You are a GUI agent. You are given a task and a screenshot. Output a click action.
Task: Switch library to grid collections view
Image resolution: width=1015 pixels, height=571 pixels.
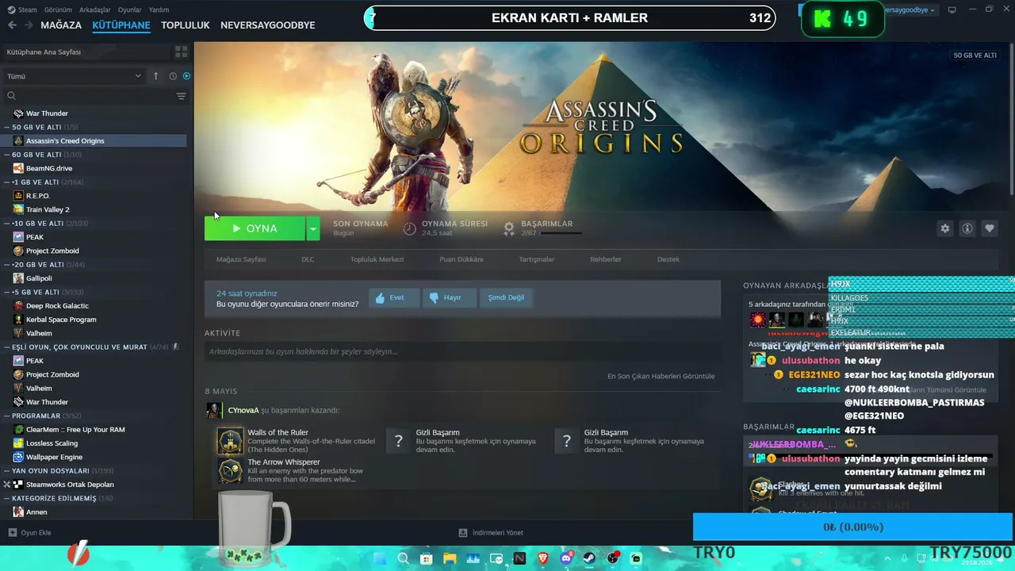(x=182, y=52)
